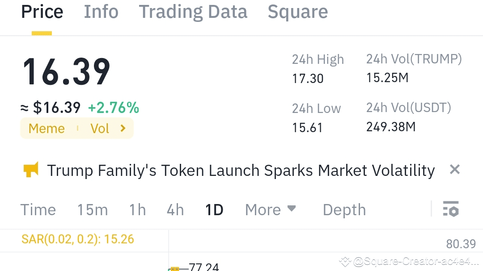This screenshot has height=271, width=483.
Task: Tap the Vol tag label
Action: [100, 129]
